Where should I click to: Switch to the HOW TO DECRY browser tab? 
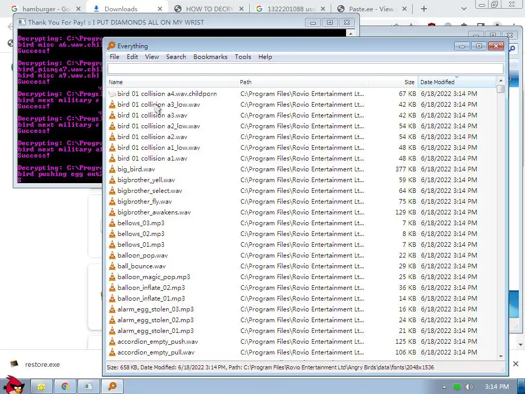click(x=209, y=9)
